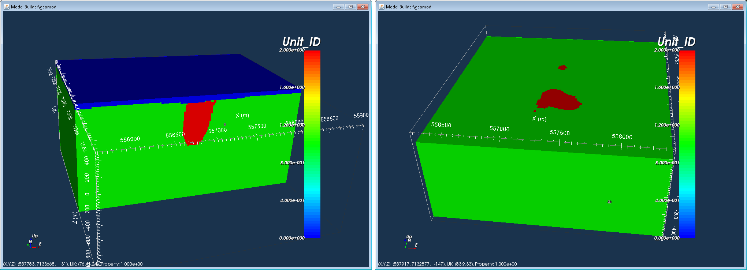
Task: Click the Java icon in left window title bar
Action: click(x=6, y=7)
